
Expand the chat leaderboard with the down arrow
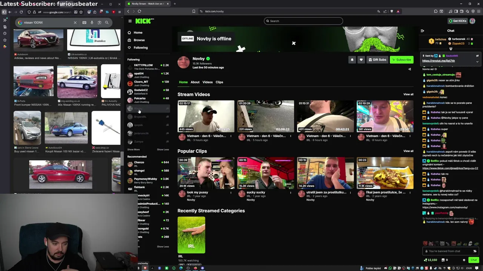click(x=451, y=49)
